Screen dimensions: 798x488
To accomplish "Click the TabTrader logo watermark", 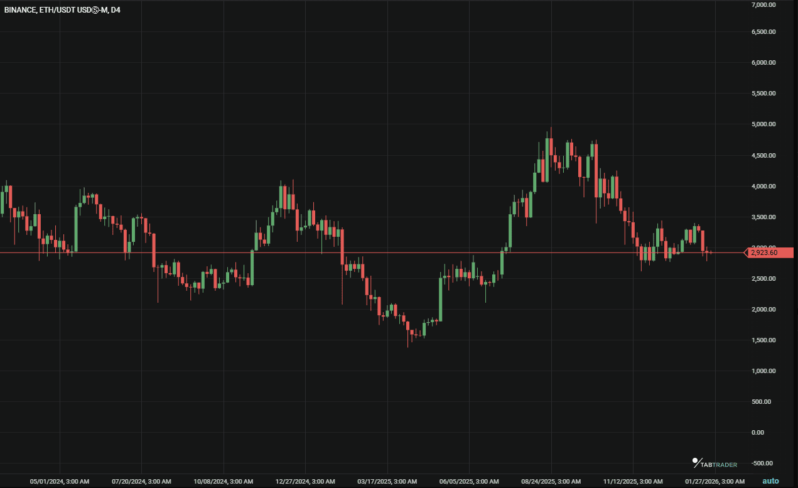I will coord(714,464).
